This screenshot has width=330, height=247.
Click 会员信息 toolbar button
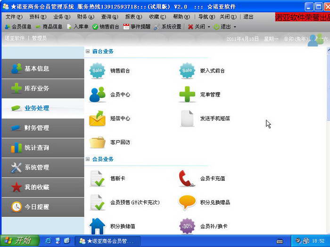coord(18,27)
